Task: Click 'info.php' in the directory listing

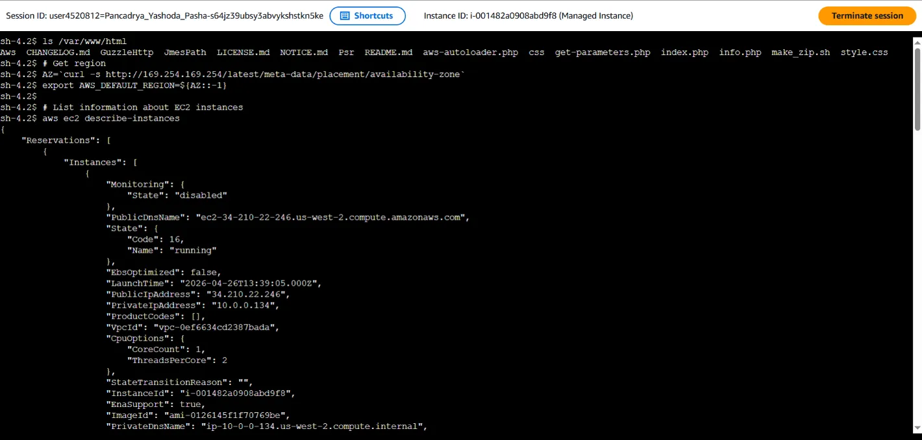Action: (740, 52)
